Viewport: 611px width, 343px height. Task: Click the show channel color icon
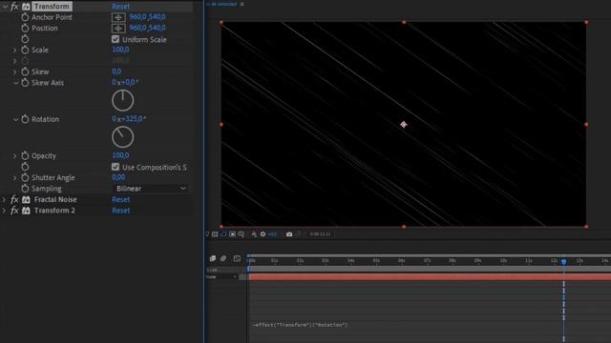[x=254, y=234]
